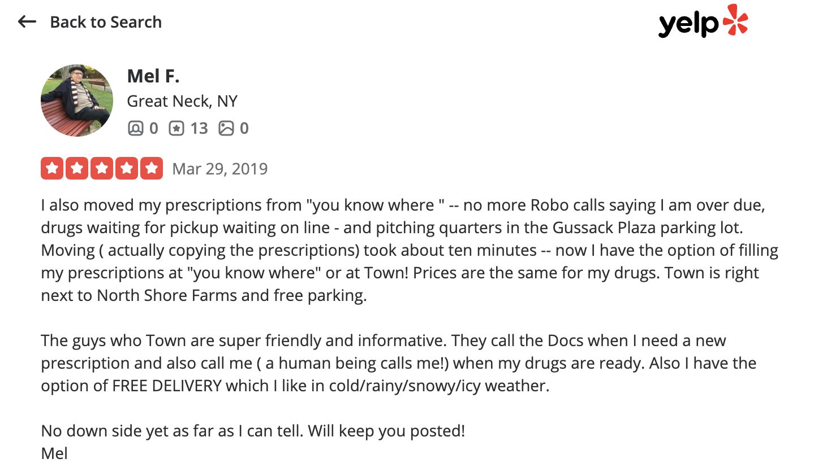
Task: Click the Great Neck, NY location text
Action: coord(182,101)
